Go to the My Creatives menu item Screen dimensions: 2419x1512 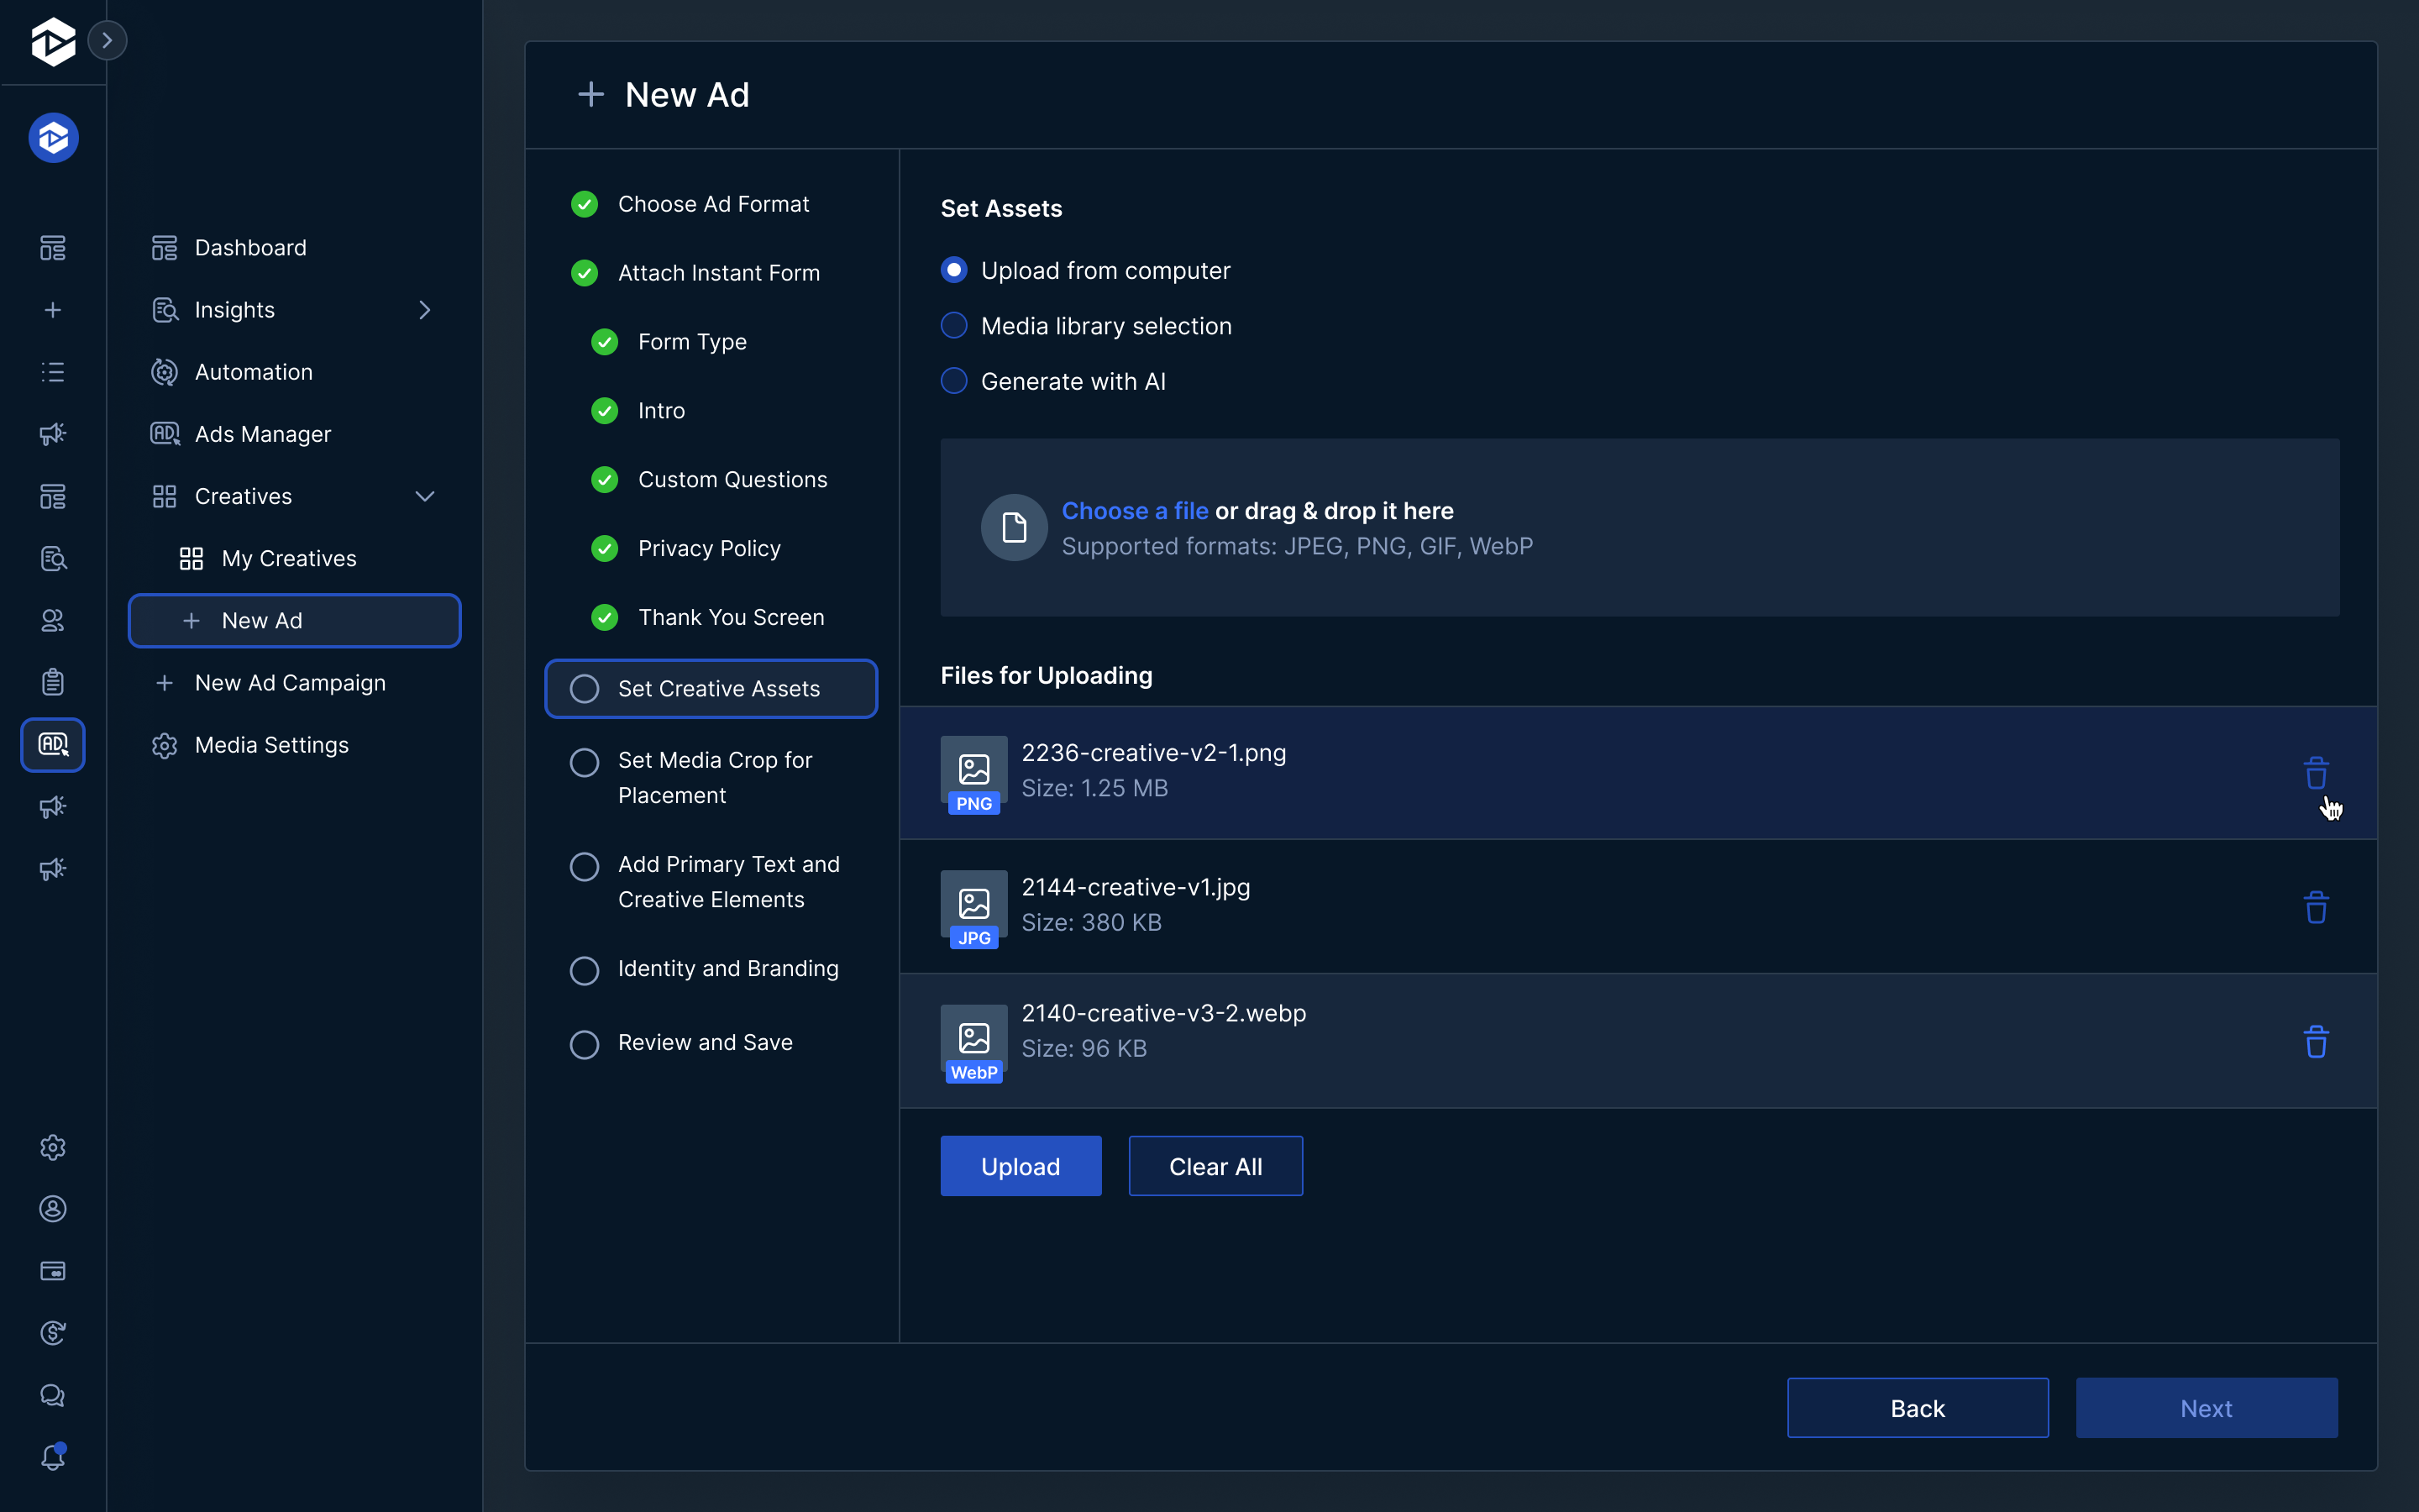(288, 558)
